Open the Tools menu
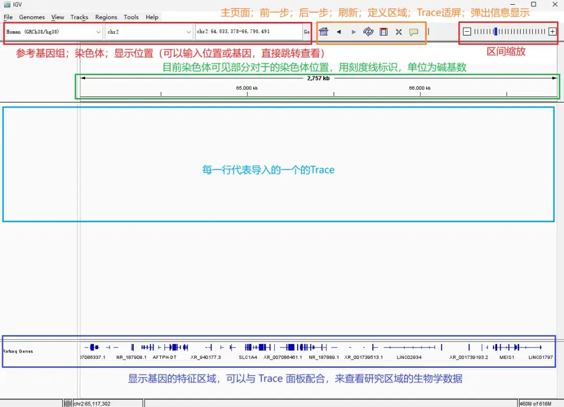564x407 pixels. click(131, 17)
